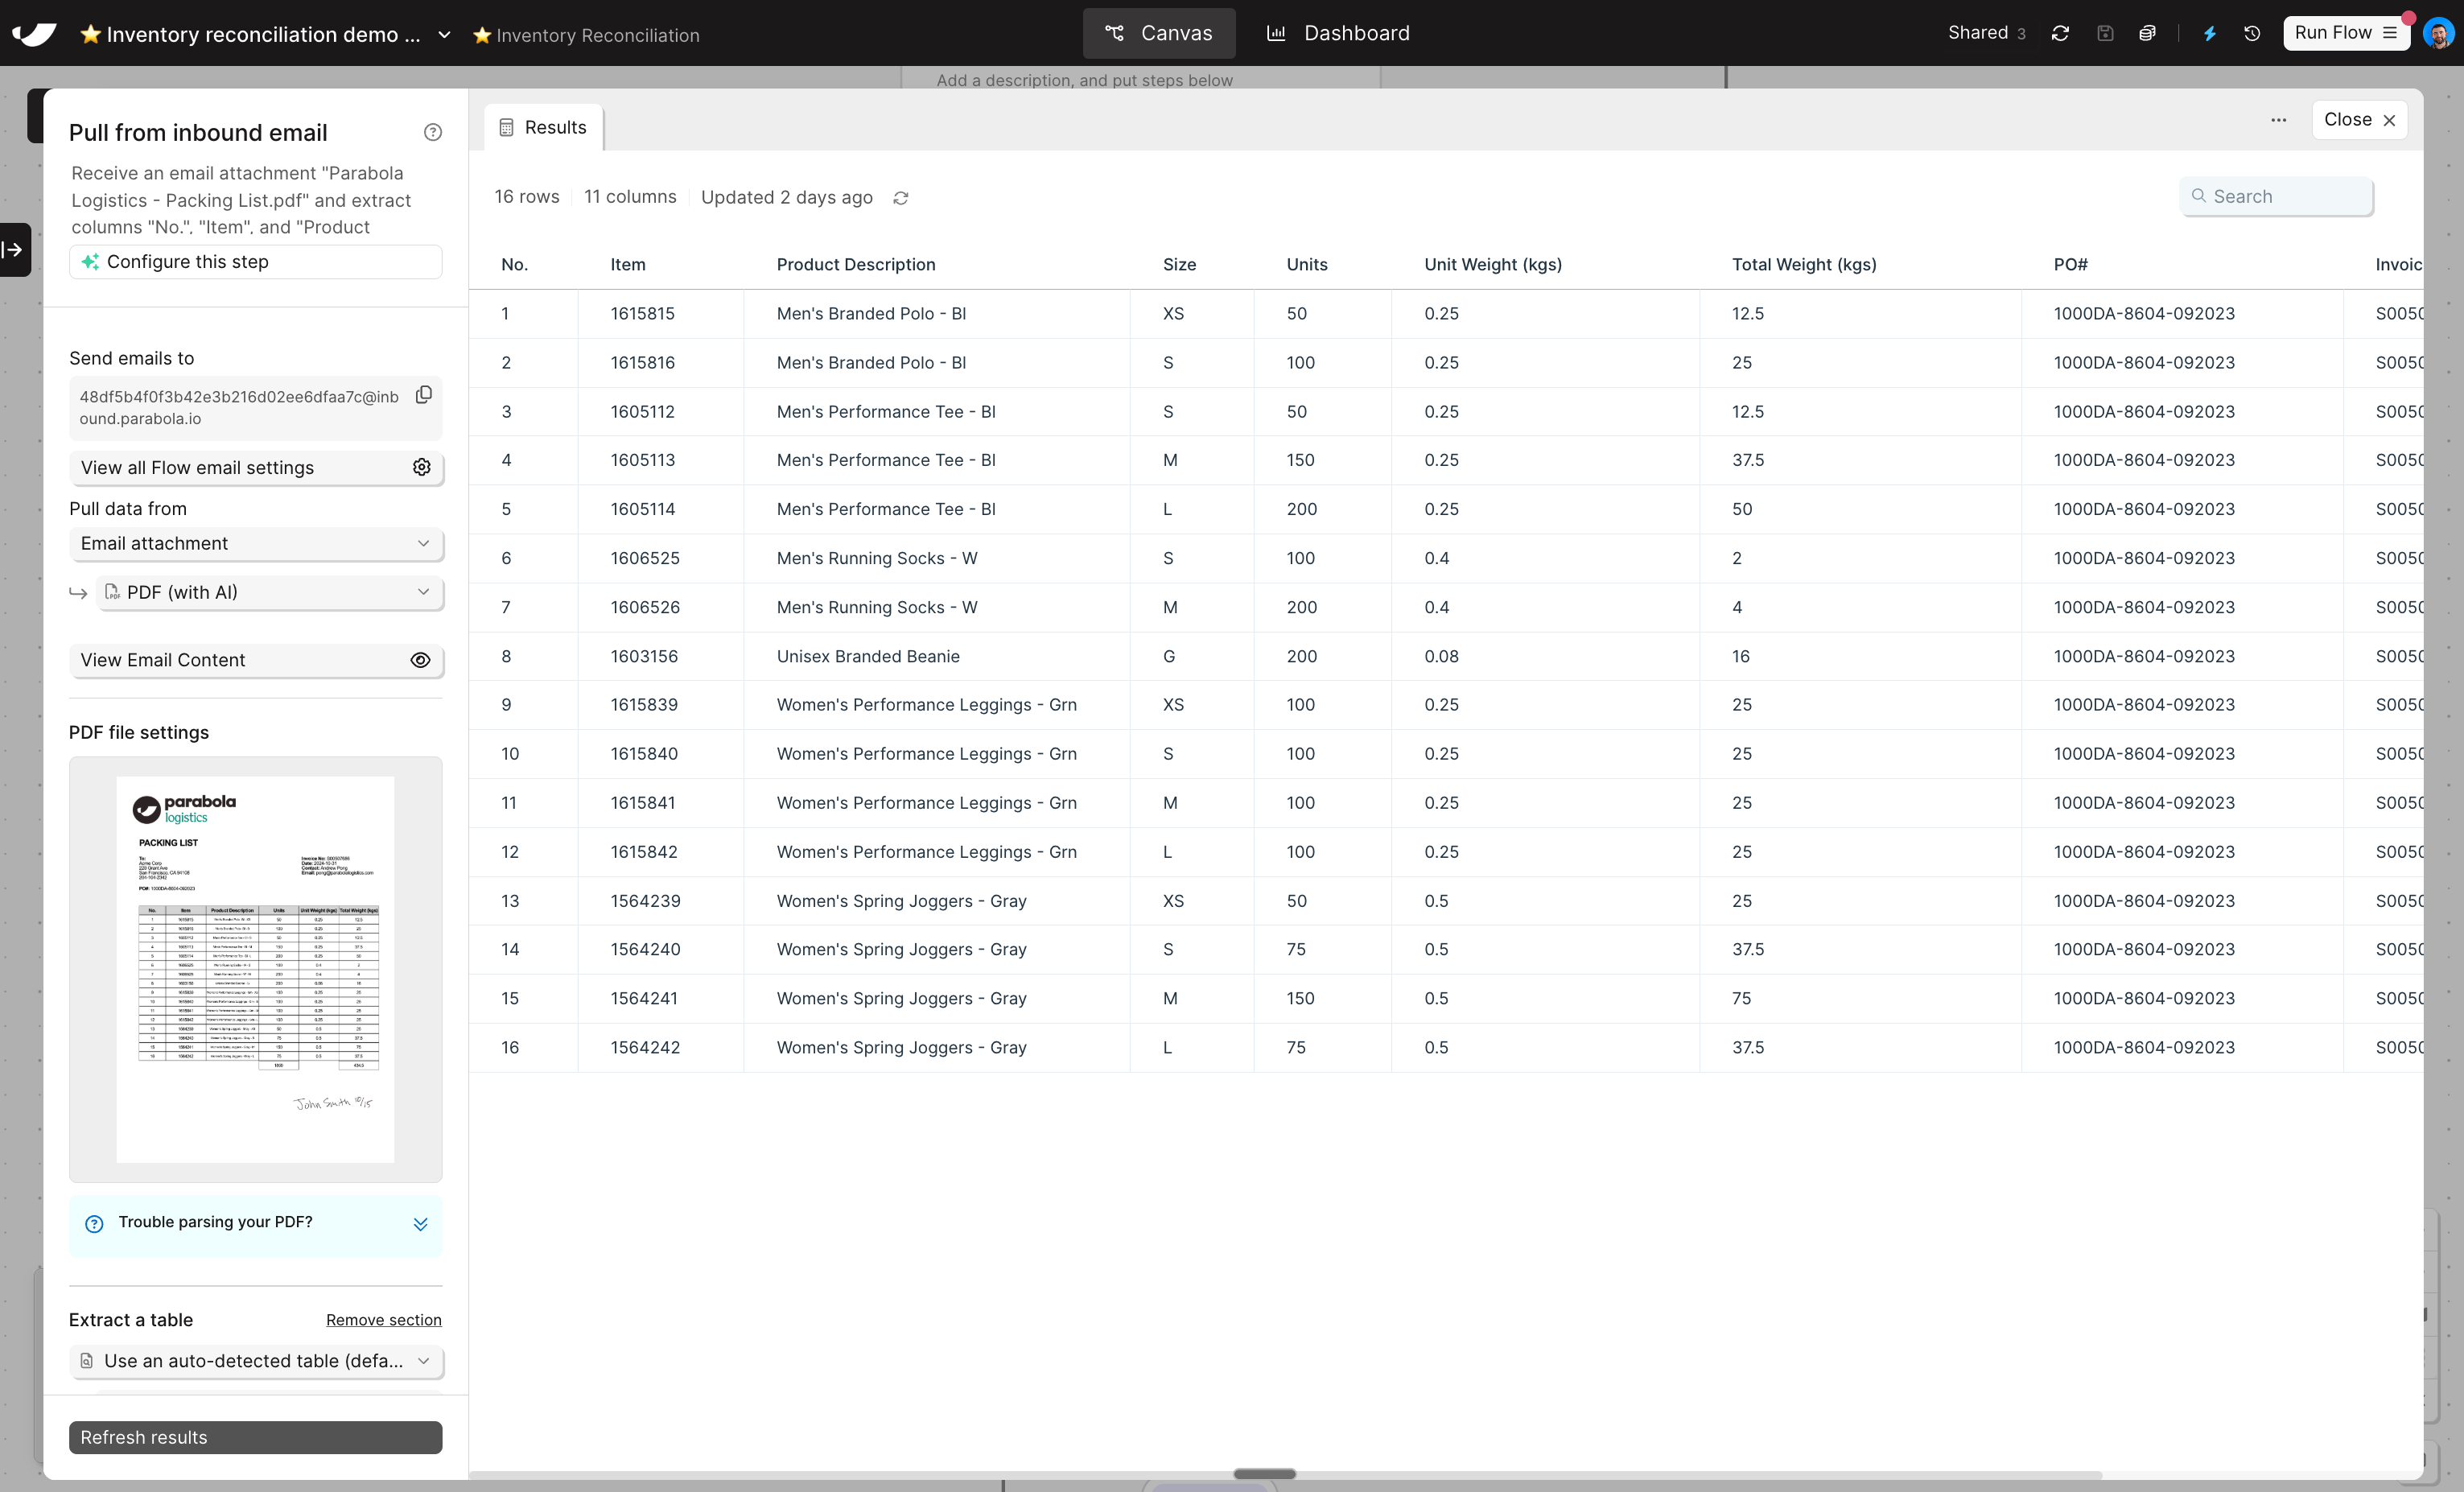Refresh results data next to Updated 2 days ago
The width and height of the screenshot is (2464, 1492).
point(900,197)
